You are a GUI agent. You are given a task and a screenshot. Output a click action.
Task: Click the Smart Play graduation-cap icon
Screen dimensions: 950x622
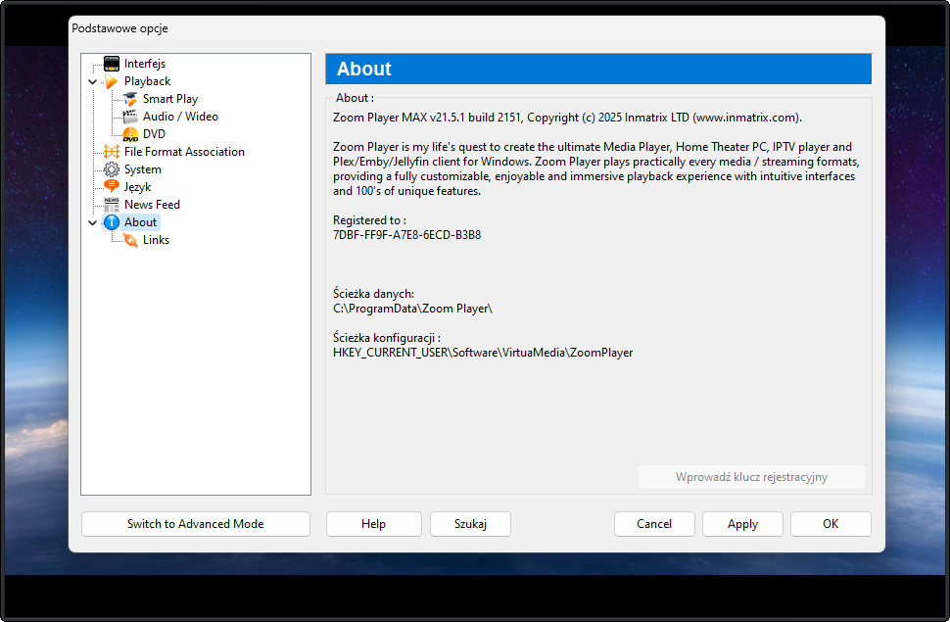(x=130, y=98)
